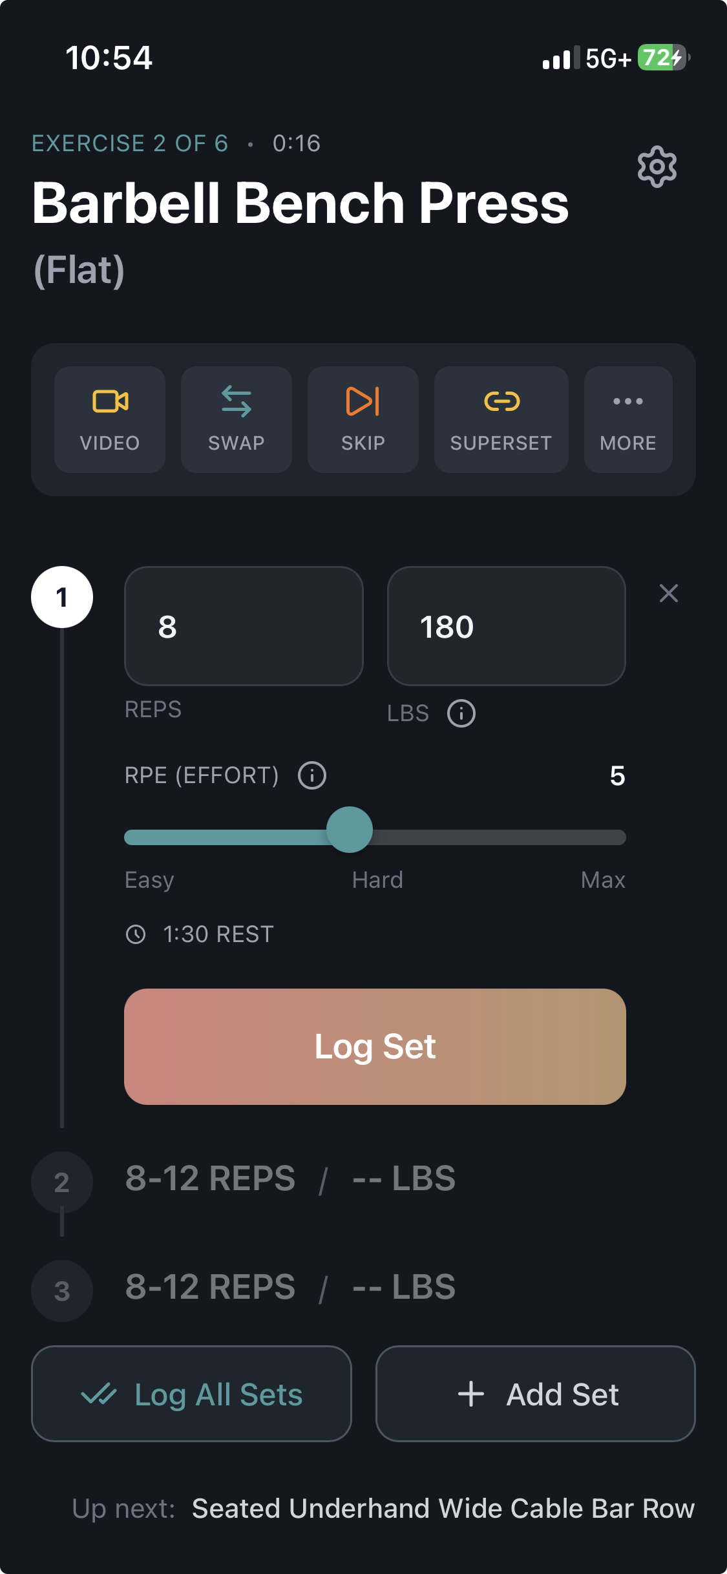Screen dimensions: 727x1574
Task: Tap the RPE effort info icon
Action: (312, 775)
